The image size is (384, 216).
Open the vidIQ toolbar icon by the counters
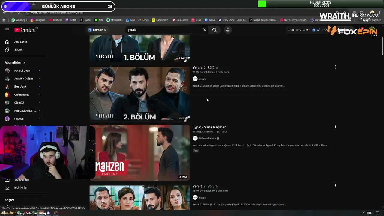tap(314, 30)
